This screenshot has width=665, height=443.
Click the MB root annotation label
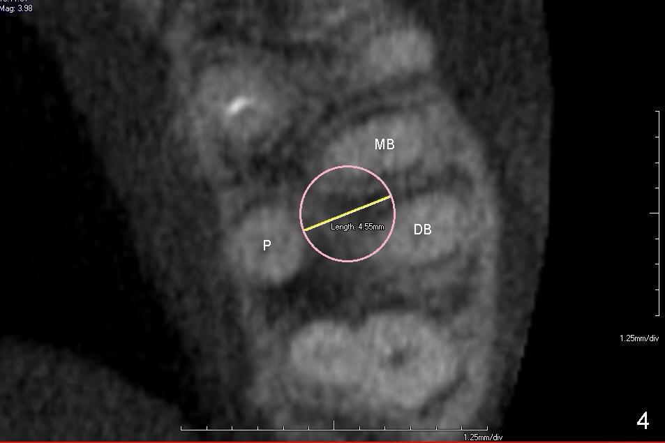pyautogui.click(x=384, y=144)
